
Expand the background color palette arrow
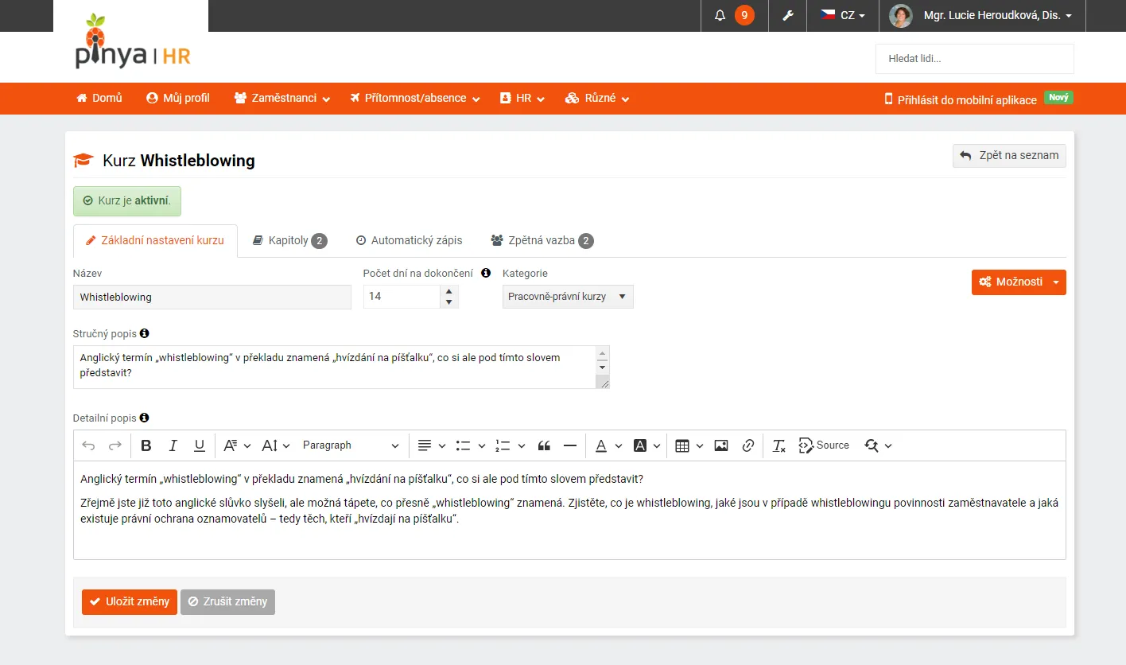point(657,445)
